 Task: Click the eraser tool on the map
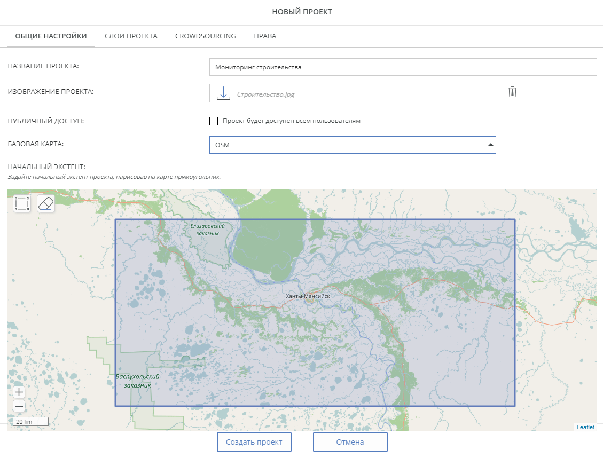[x=46, y=203]
